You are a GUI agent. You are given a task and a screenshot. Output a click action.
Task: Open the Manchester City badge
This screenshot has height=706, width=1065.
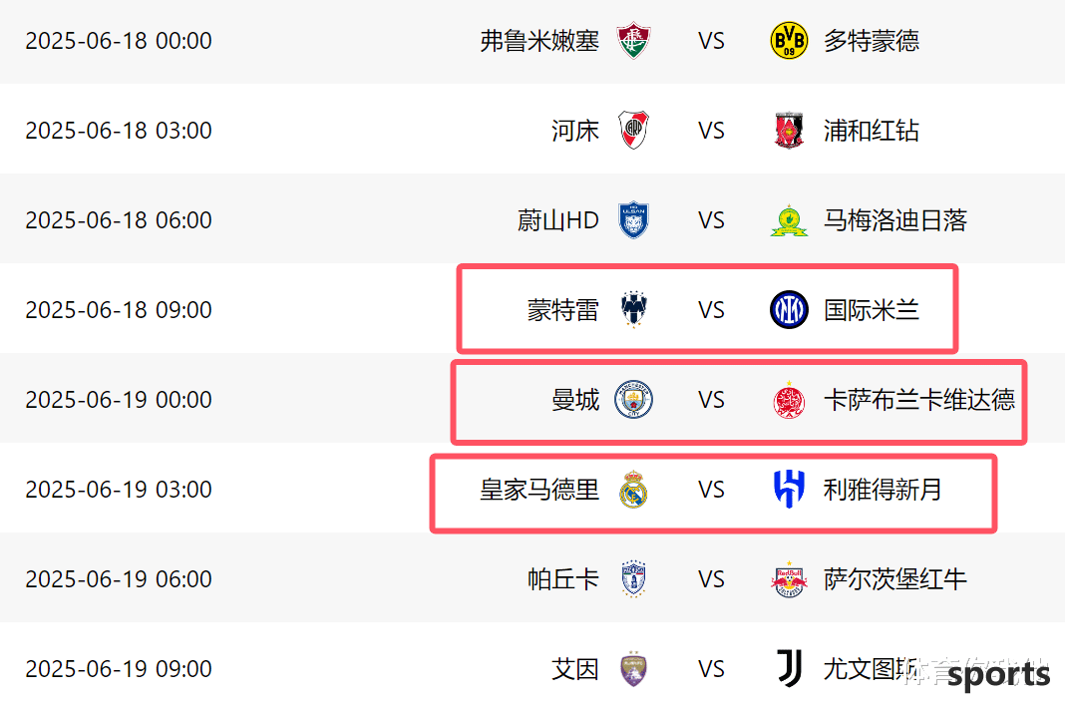pyautogui.click(x=633, y=400)
